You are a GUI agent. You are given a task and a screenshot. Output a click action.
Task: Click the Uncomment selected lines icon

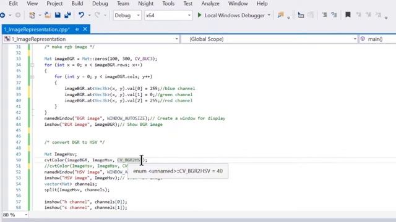[334, 15]
